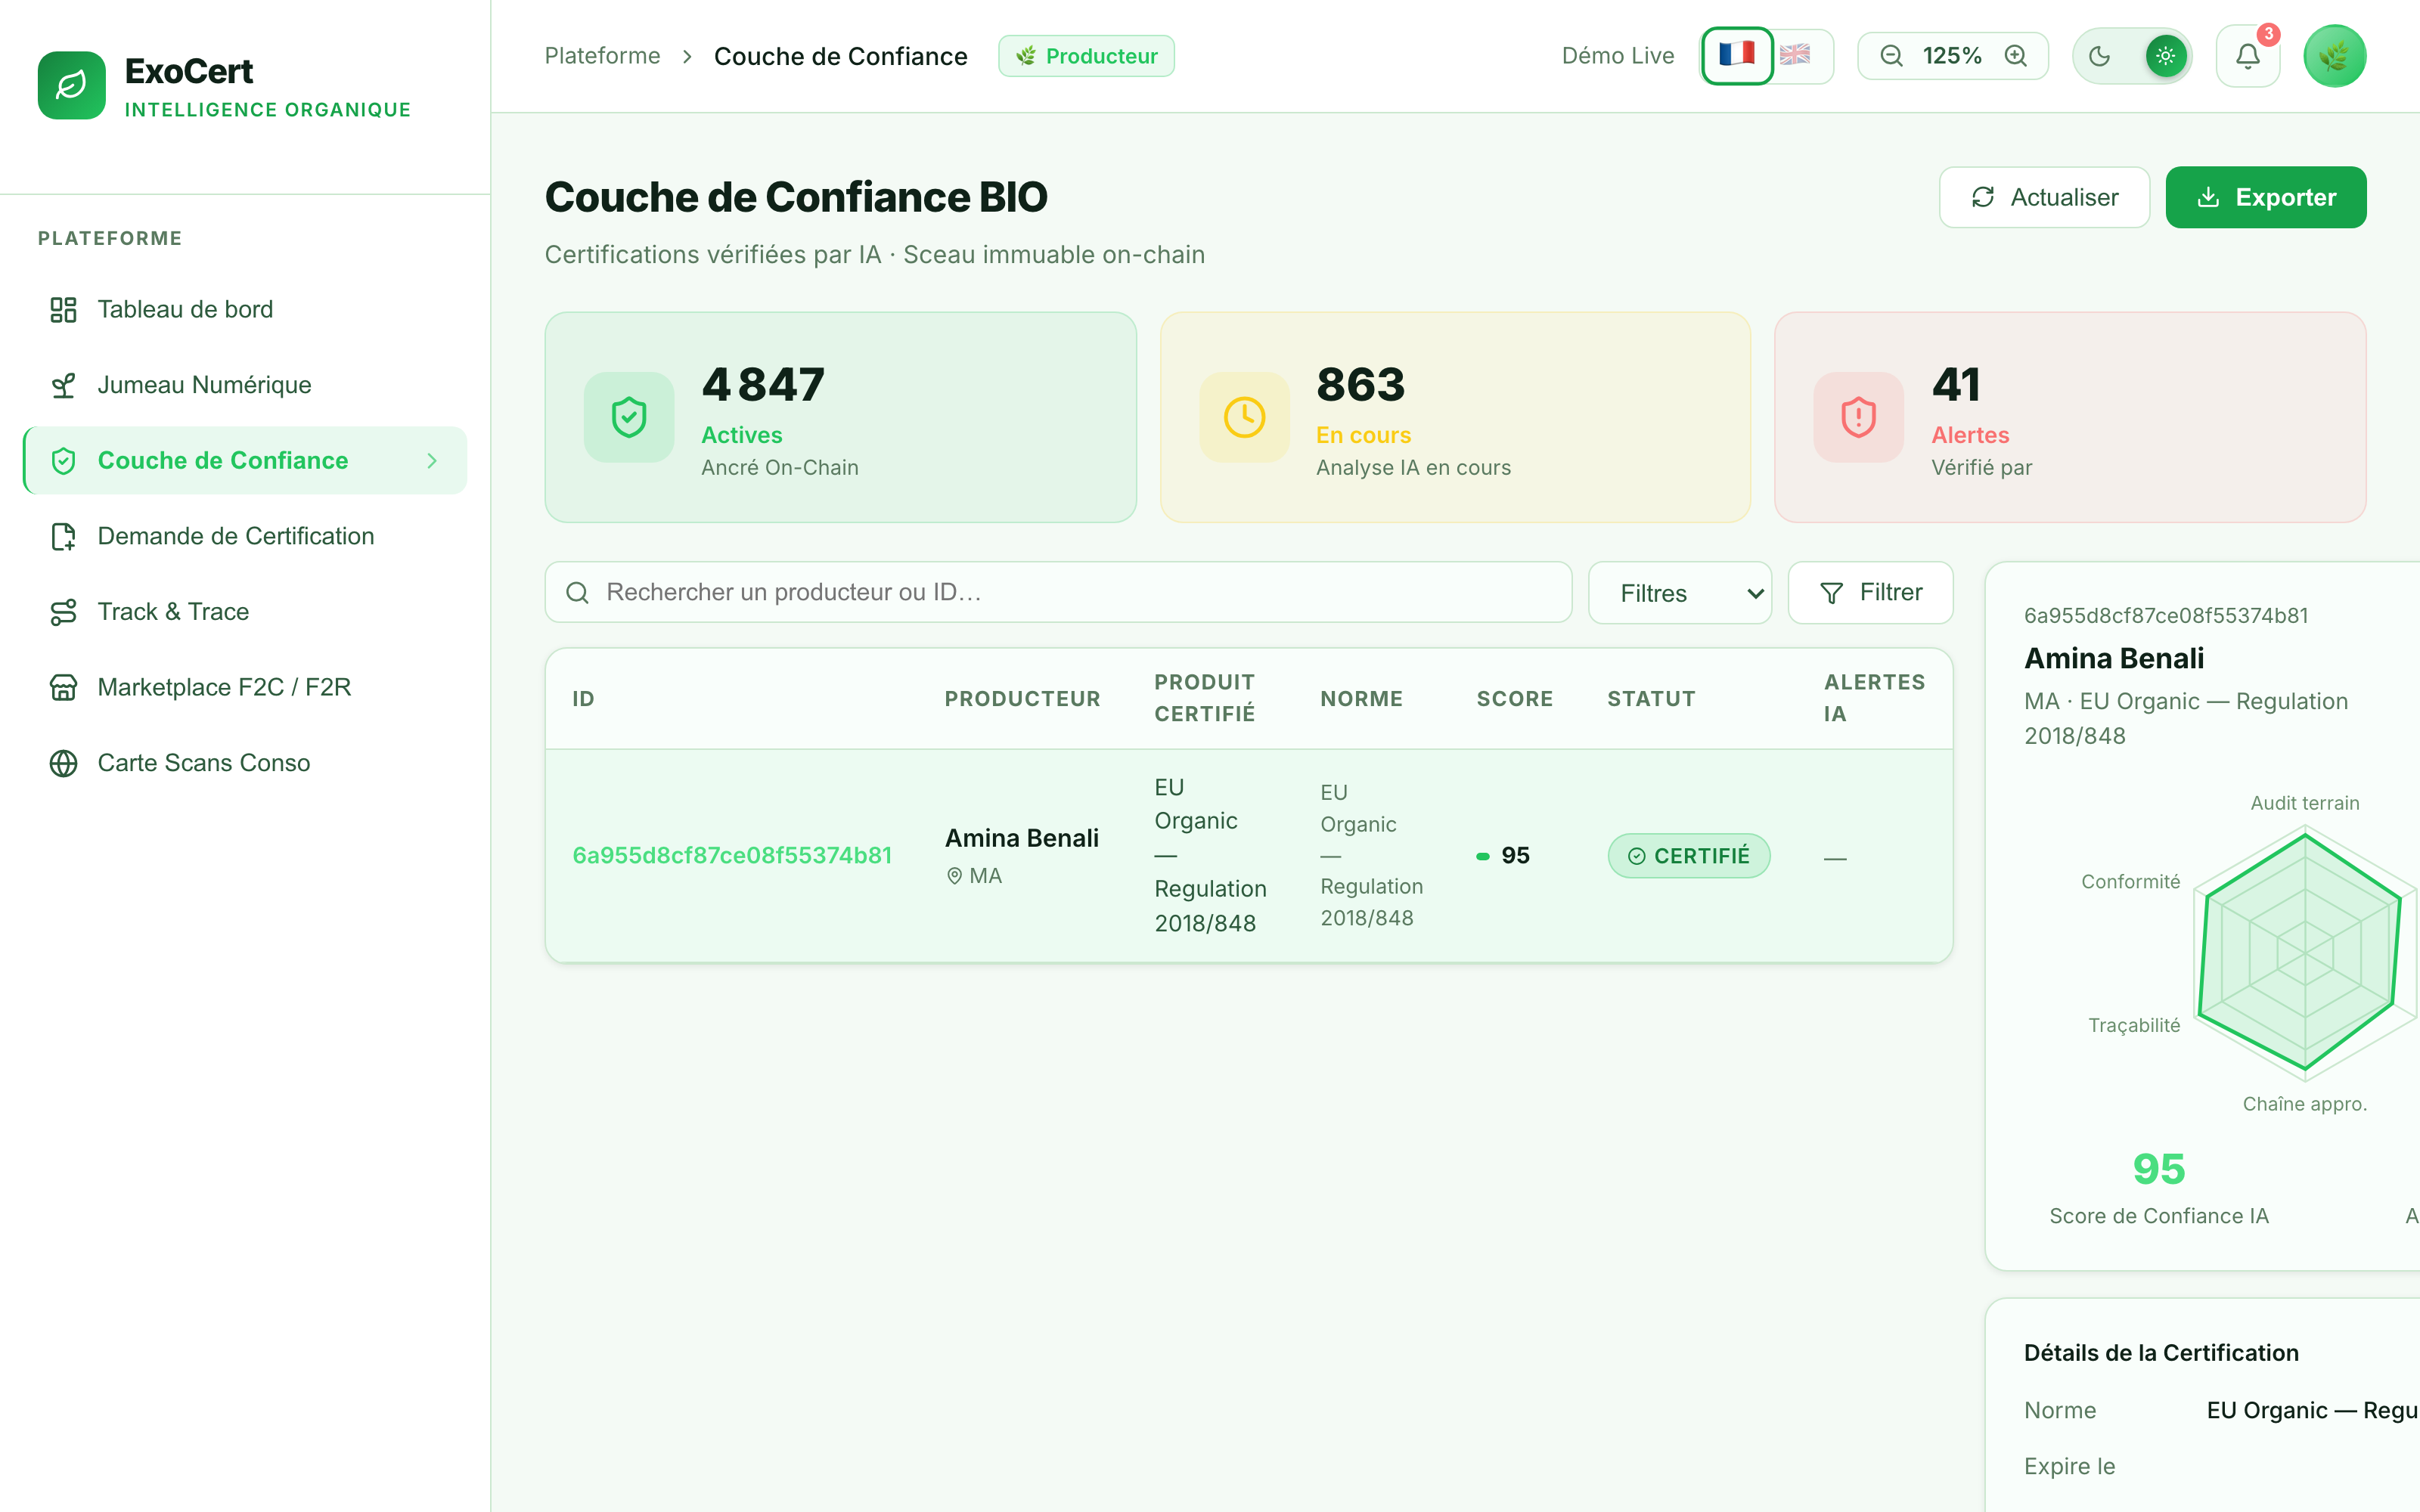Open Track & Trace section
Viewport: 2420px width, 1512px height.
tap(245, 612)
